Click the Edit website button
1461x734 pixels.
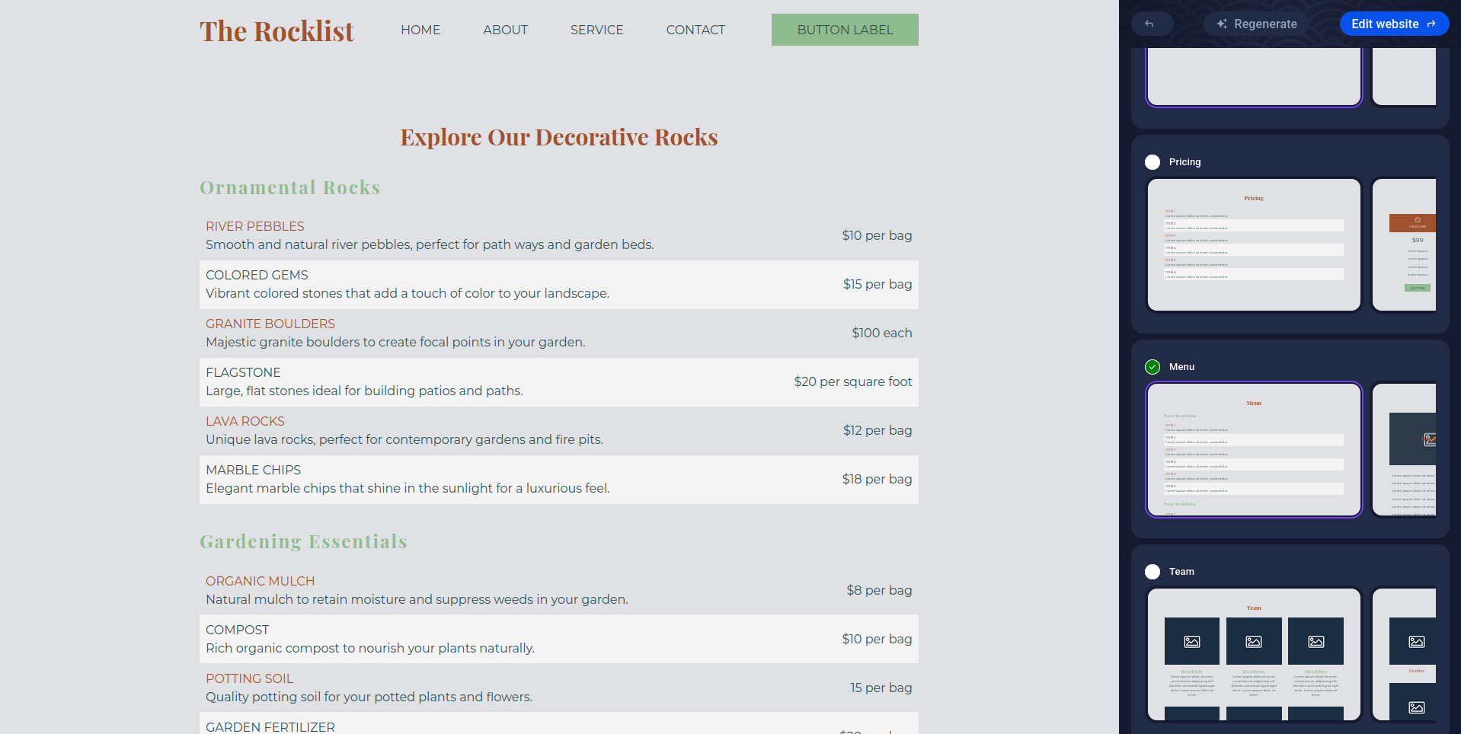pyautogui.click(x=1393, y=24)
